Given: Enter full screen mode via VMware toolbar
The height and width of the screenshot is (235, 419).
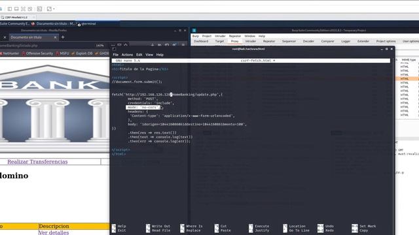Looking at the screenshot, I should 24,8.
